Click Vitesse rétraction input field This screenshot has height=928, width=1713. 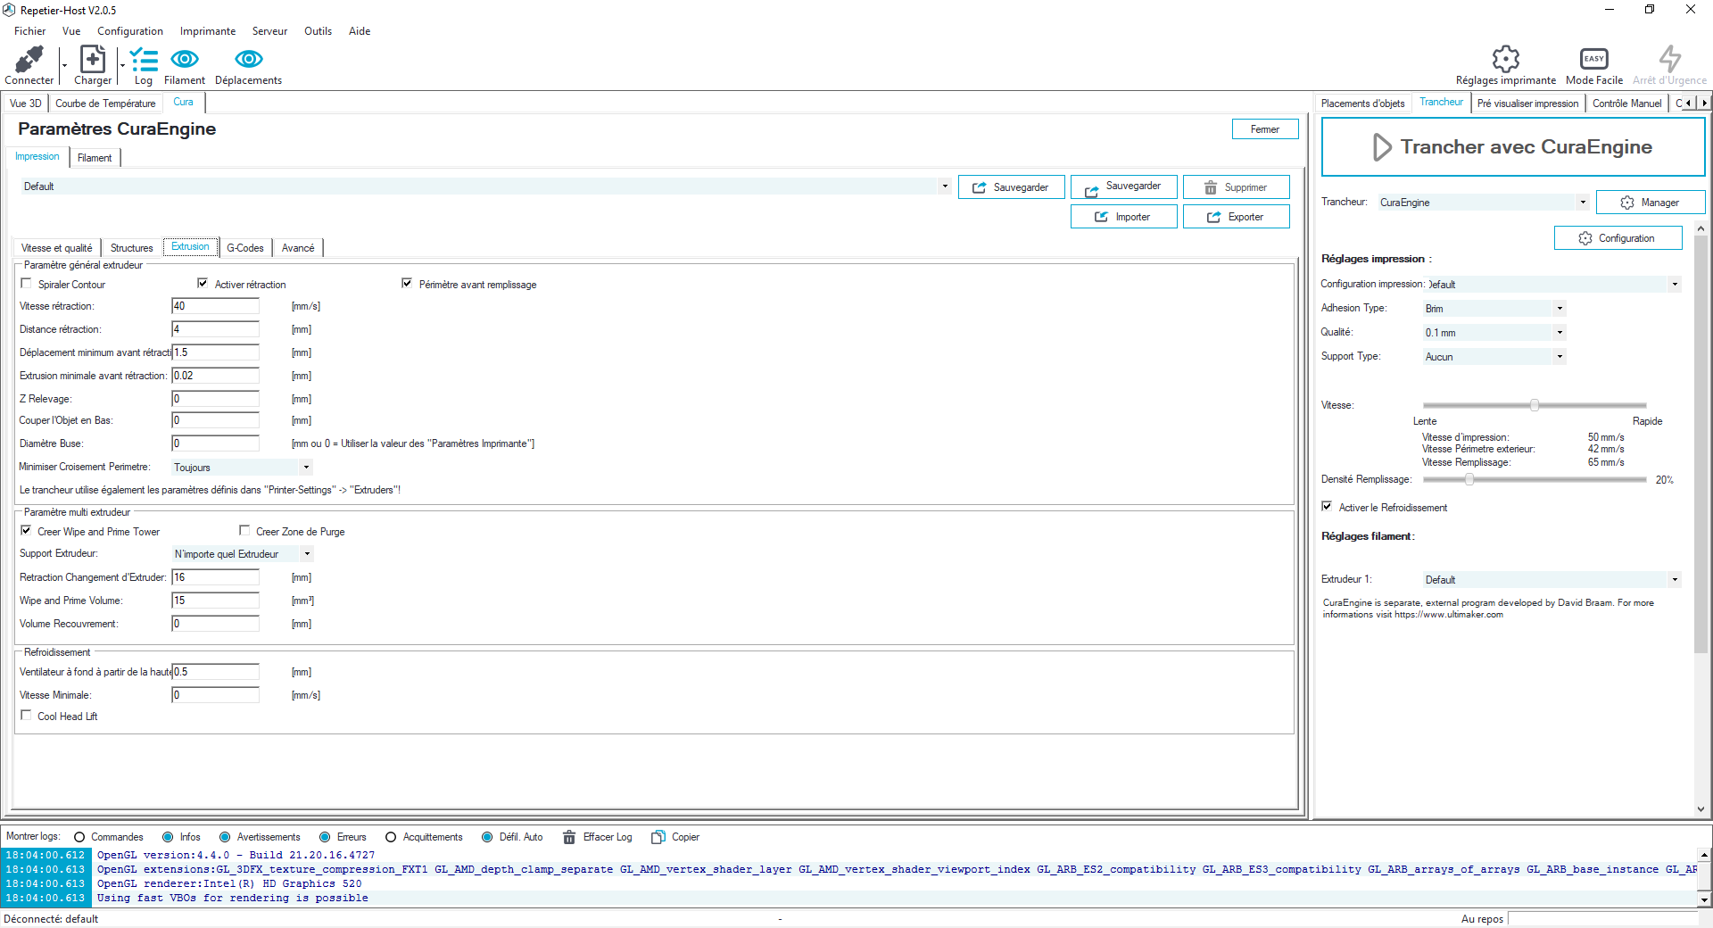click(x=215, y=306)
